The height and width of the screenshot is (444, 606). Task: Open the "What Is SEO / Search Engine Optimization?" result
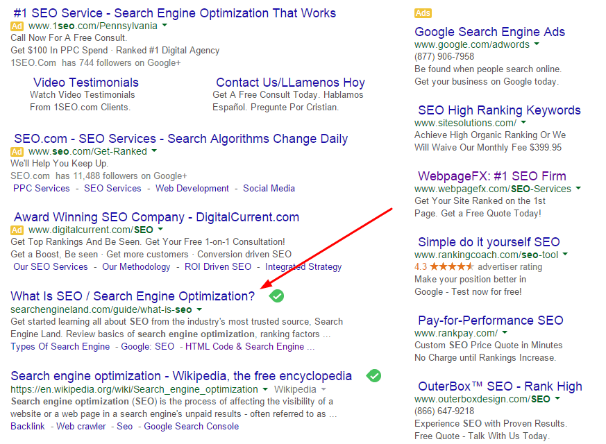(133, 296)
